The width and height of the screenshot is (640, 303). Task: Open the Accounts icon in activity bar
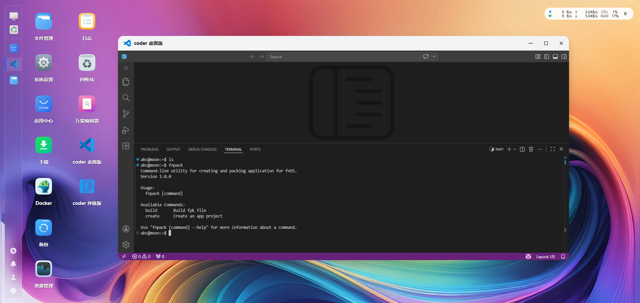click(x=126, y=229)
